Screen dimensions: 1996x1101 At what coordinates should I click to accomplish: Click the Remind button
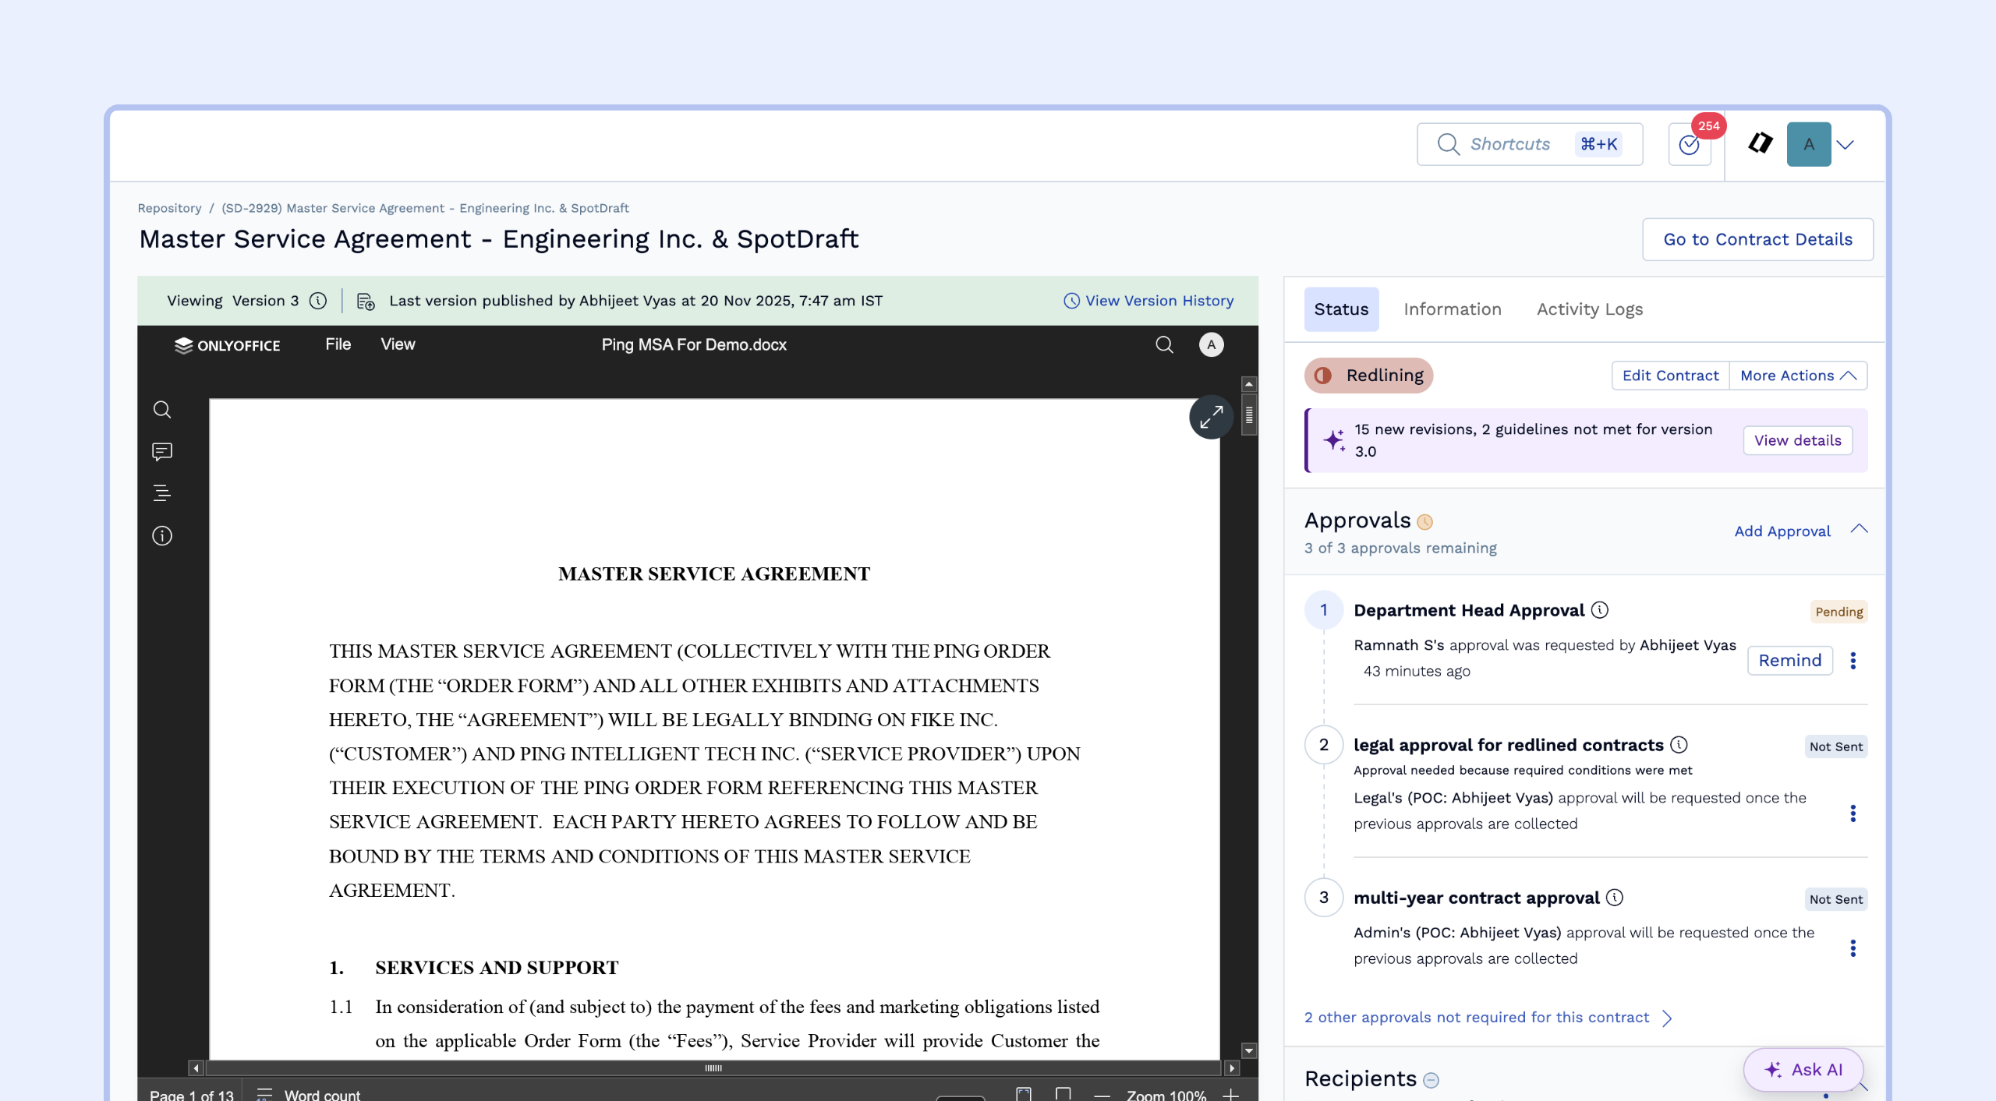(x=1789, y=661)
